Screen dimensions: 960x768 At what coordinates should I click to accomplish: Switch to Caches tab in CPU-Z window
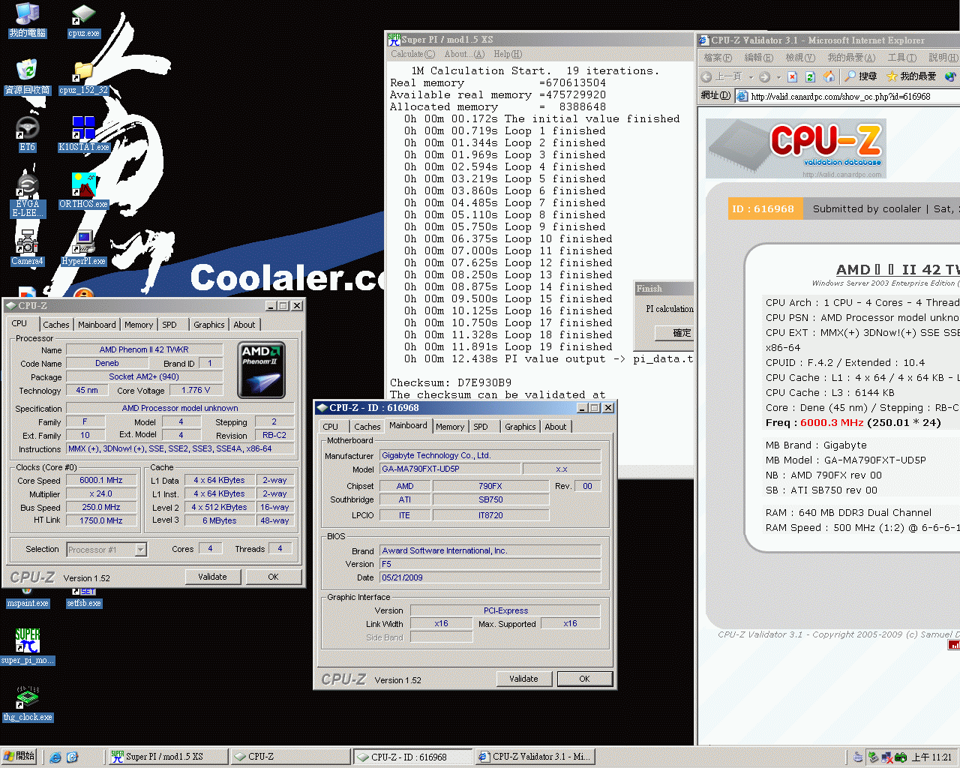[56, 325]
